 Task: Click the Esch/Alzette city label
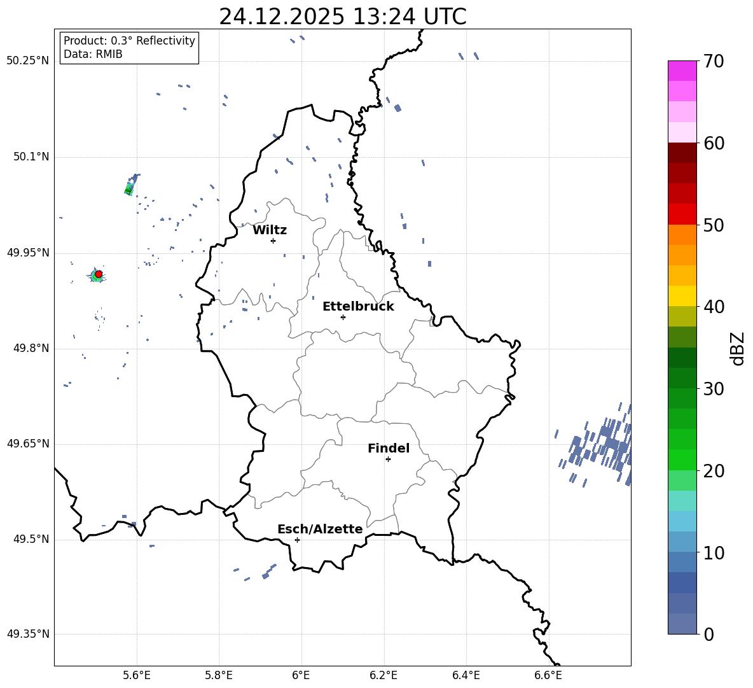coord(320,529)
